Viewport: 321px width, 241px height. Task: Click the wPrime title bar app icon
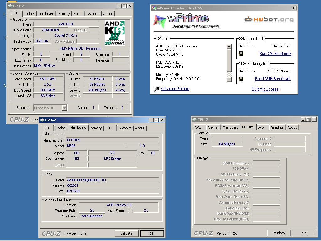tap(154, 8)
